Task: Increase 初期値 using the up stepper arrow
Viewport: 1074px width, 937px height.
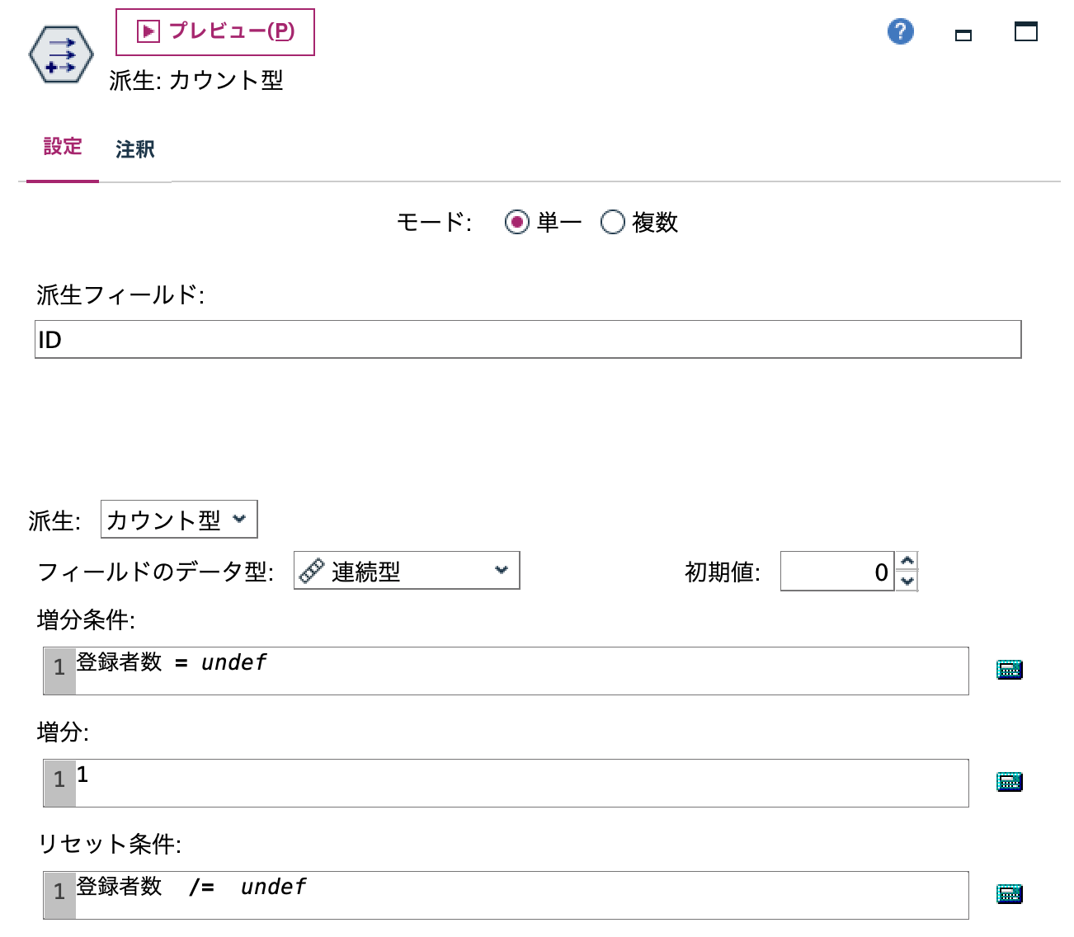Action: pos(906,562)
